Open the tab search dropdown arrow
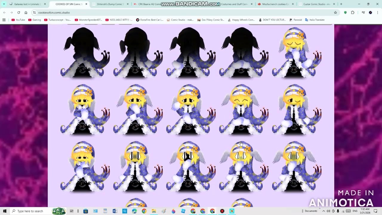 click(4, 4)
